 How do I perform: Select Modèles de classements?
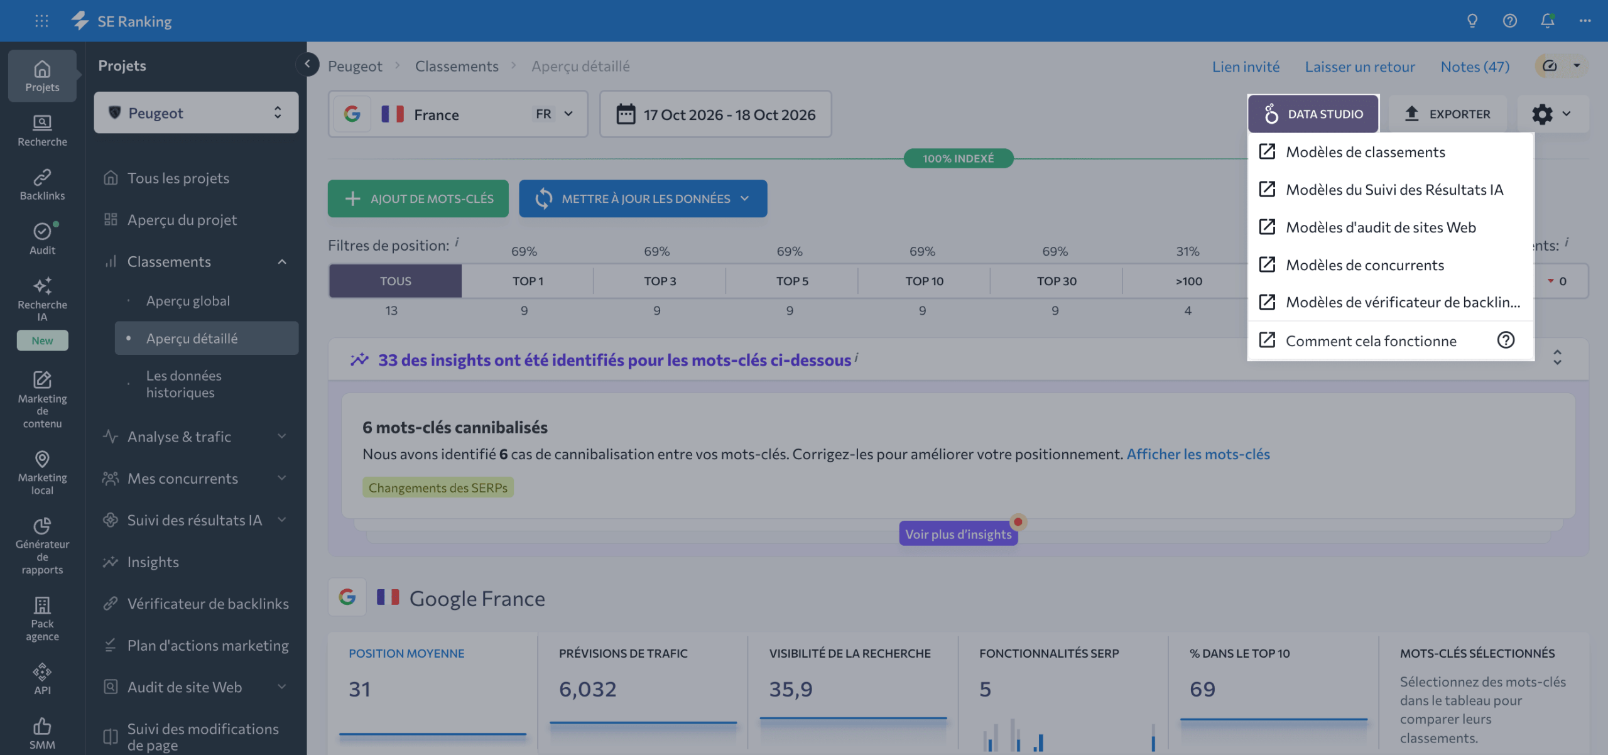[x=1390, y=151]
